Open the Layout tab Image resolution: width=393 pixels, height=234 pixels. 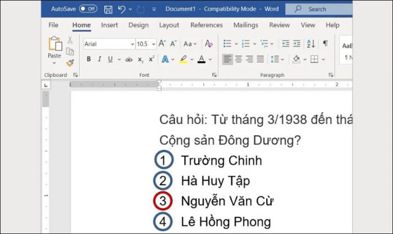169,25
